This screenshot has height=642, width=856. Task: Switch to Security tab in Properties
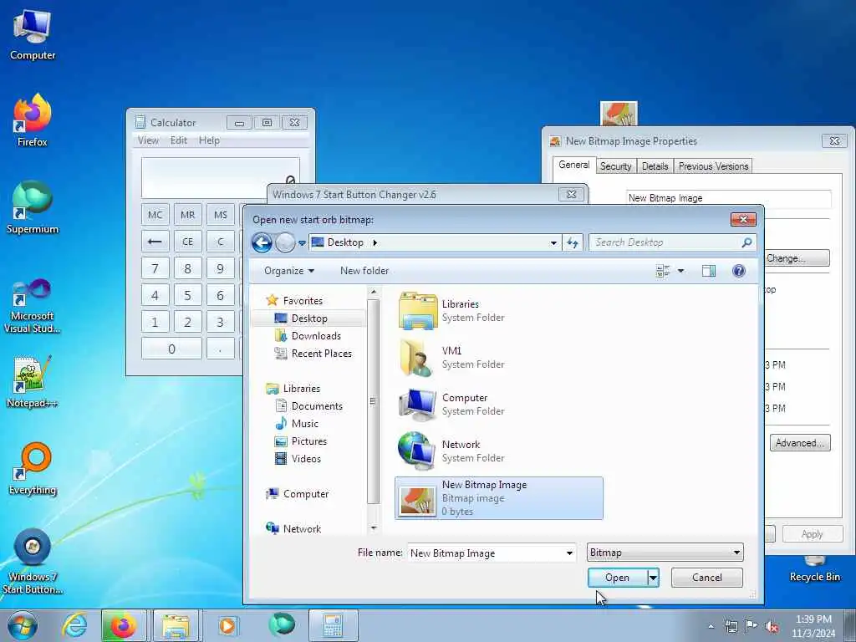coord(615,166)
